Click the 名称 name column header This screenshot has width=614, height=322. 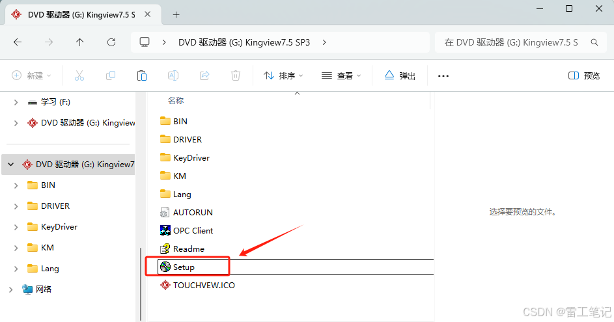(176, 101)
